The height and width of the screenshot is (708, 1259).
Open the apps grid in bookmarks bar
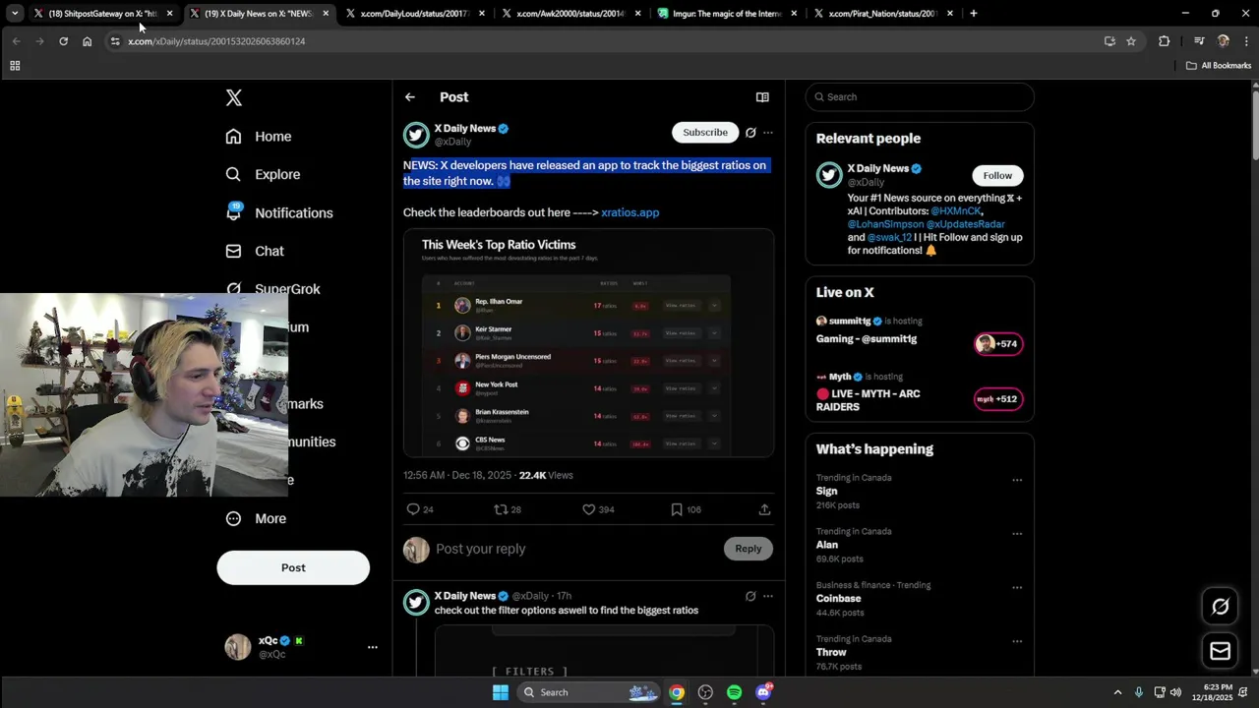(15, 66)
